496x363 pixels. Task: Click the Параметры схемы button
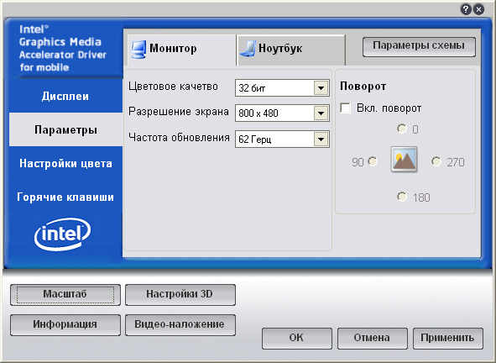[x=419, y=46]
